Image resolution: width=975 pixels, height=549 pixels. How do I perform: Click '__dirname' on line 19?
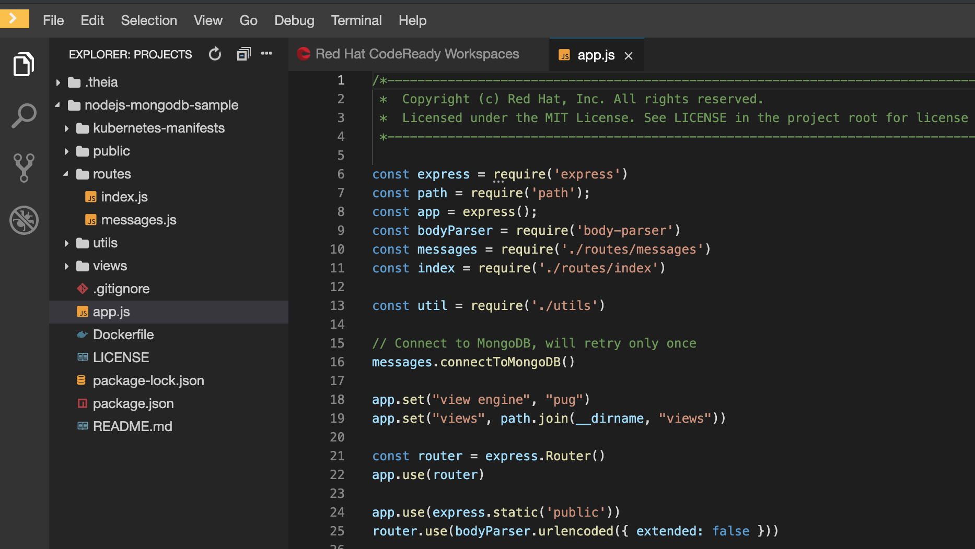point(609,419)
